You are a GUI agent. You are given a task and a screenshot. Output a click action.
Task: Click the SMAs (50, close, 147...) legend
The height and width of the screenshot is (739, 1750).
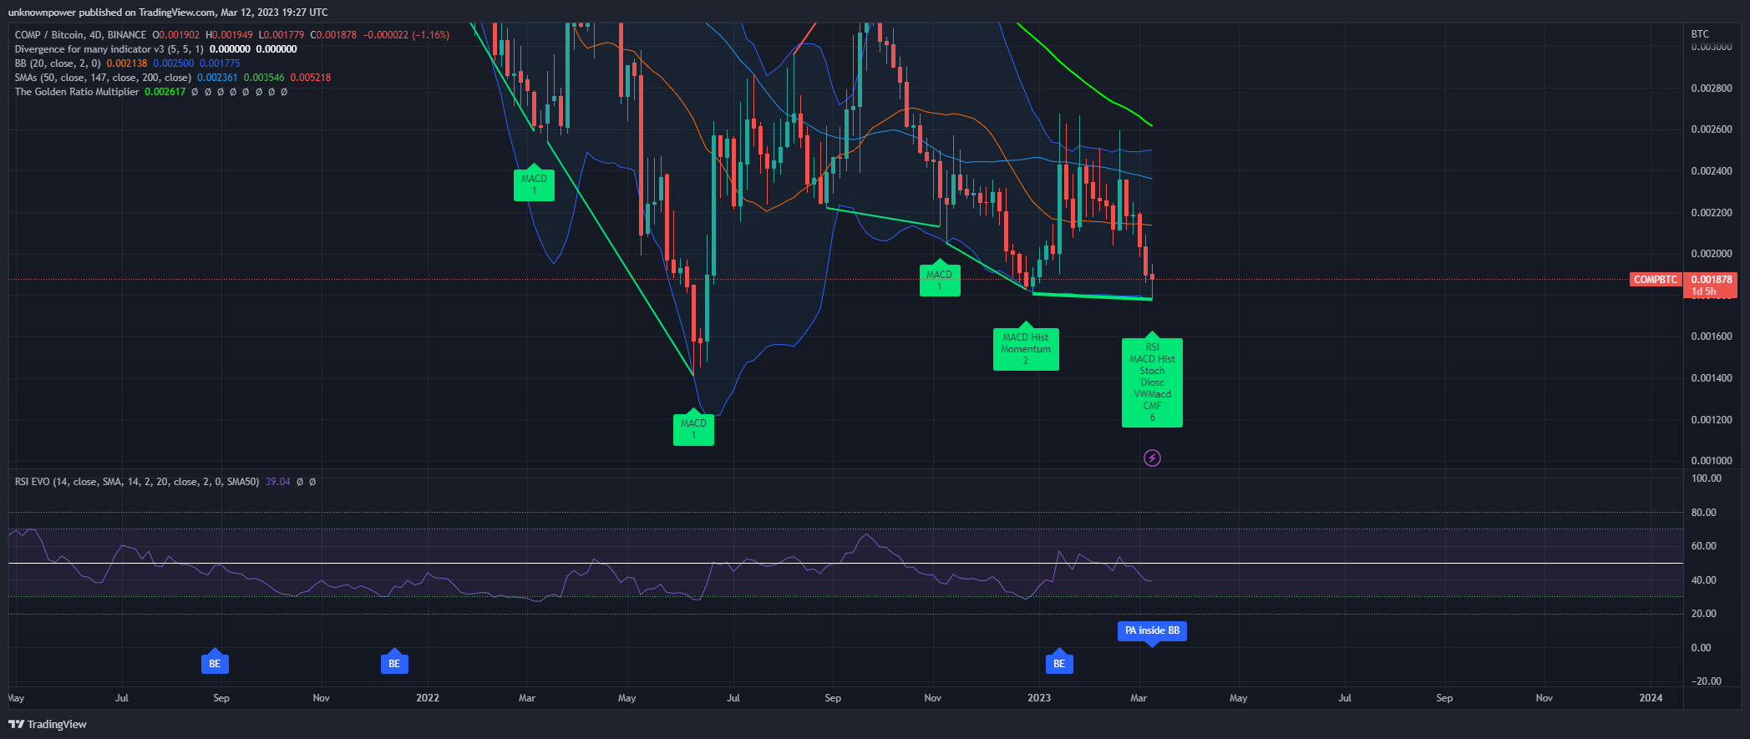103,78
